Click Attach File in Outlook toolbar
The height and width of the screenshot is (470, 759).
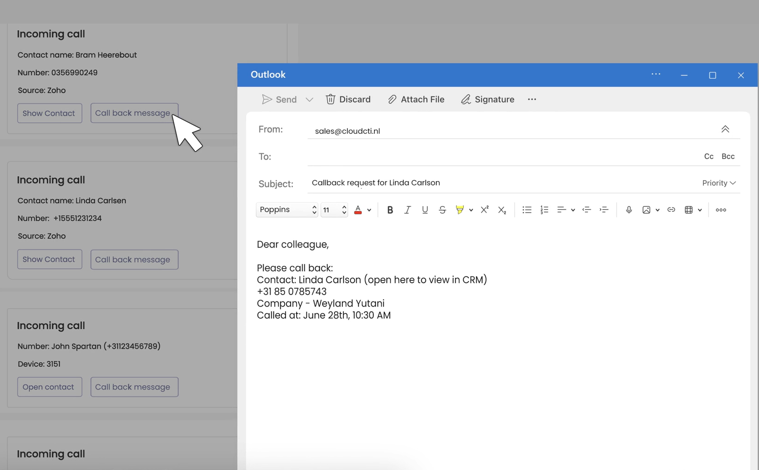tap(416, 100)
